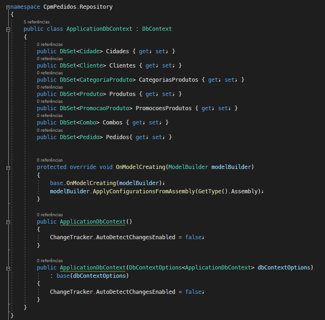Click AutoDetectChangesEnabled in the parameterless constructor

[x=136, y=237]
